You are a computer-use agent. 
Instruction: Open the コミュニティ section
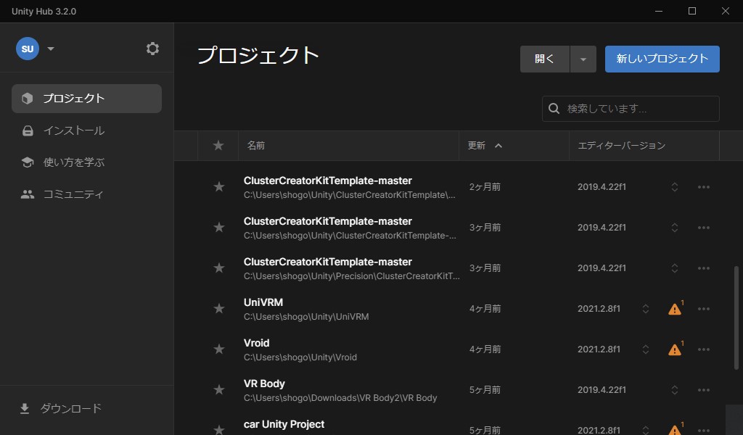click(x=73, y=194)
